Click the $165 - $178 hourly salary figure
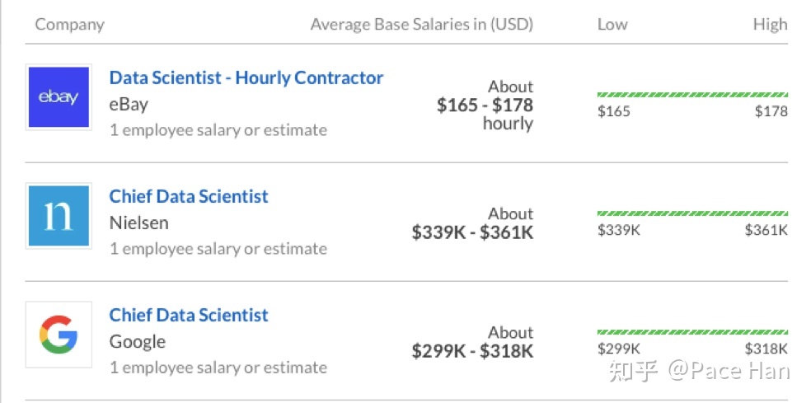 (485, 105)
